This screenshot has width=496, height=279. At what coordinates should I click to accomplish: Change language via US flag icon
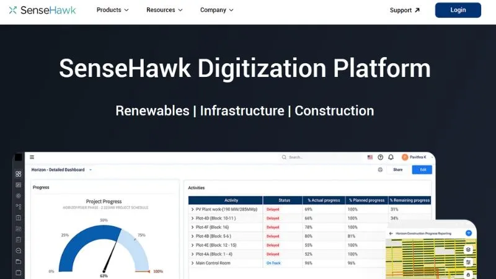[x=370, y=157]
